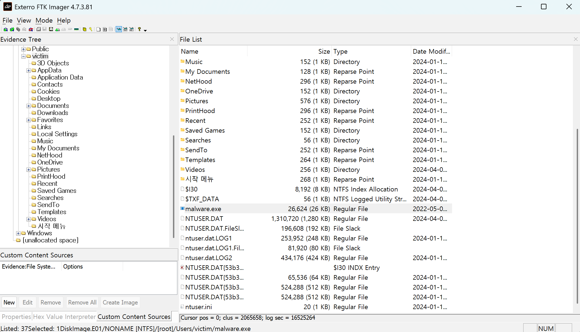Toggle automatic viewer mode glasses icon
The image size is (580, 332).
point(119,29)
